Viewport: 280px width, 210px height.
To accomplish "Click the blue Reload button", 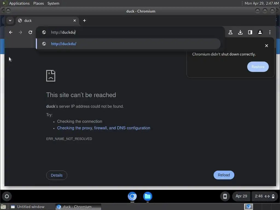I will 224,175.
